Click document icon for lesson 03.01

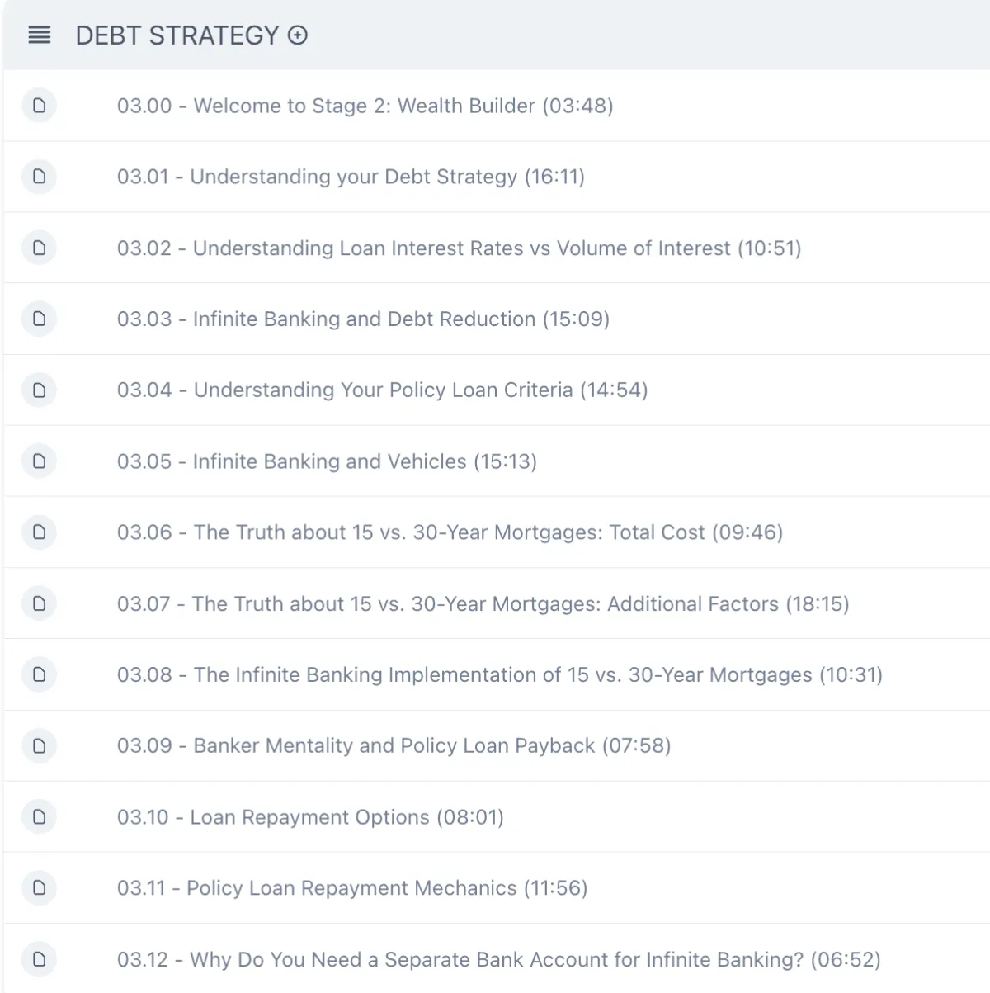39,177
